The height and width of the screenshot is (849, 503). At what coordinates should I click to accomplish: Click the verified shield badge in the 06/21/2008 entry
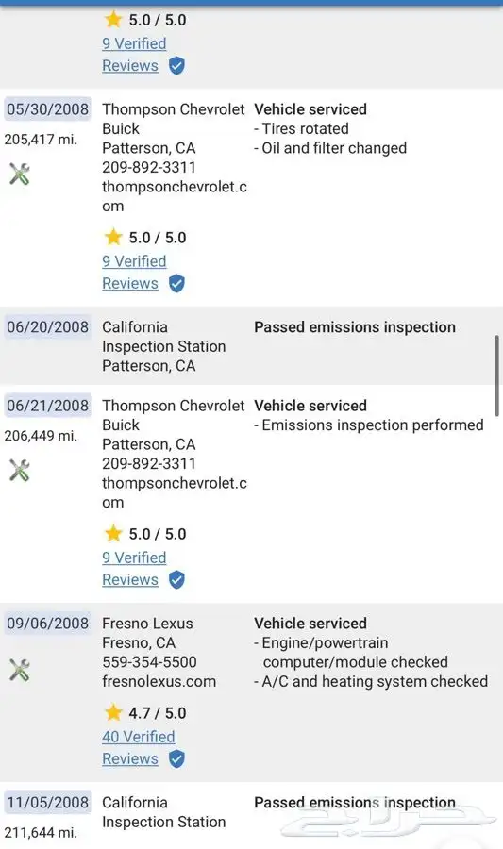tap(176, 579)
